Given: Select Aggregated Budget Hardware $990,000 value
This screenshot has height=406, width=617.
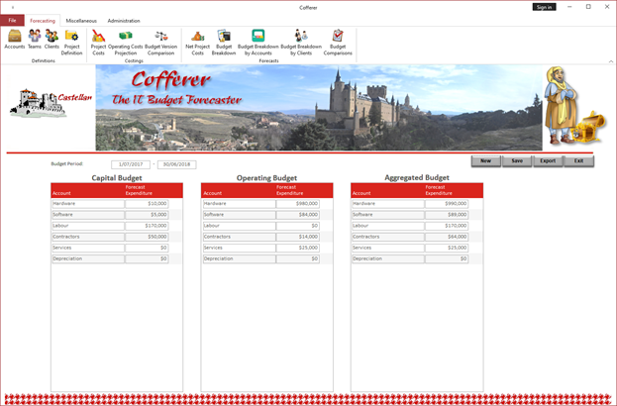Looking at the screenshot, I should point(447,204).
